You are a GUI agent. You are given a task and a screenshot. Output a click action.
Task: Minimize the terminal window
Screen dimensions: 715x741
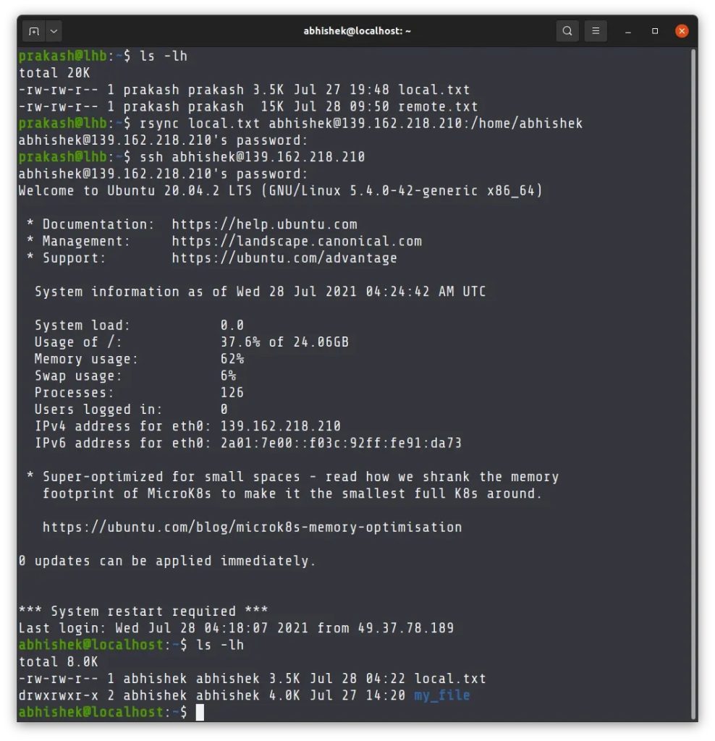[x=627, y=31]
